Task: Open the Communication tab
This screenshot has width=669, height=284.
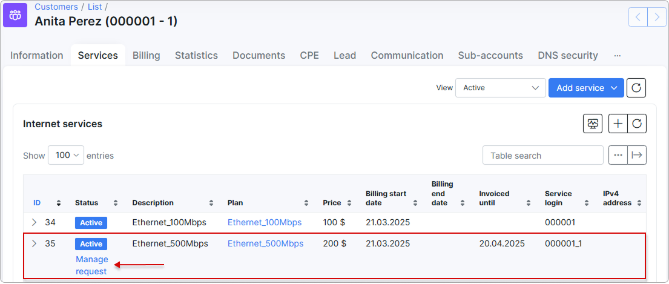Action: (x=407, y=56)
